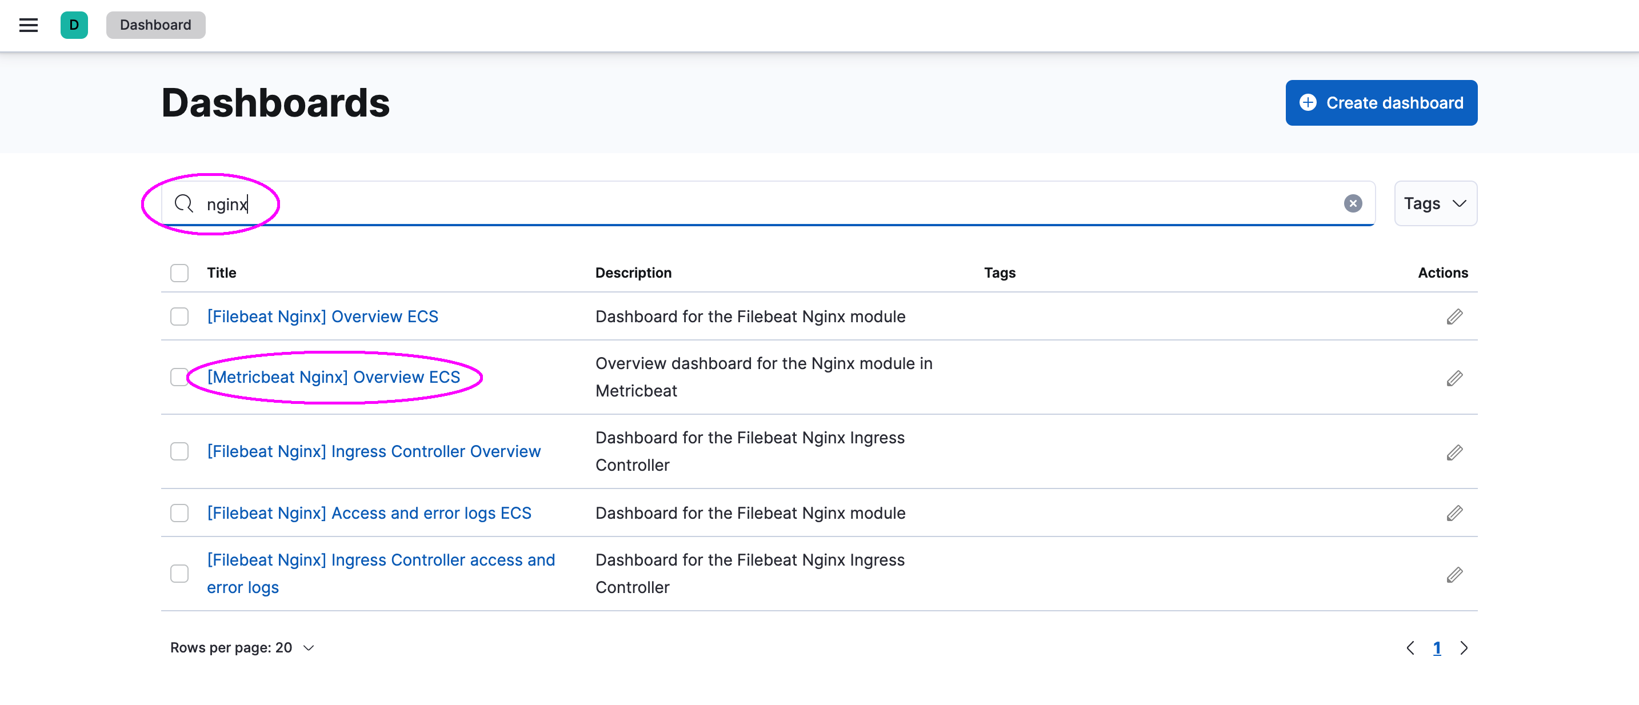Go to the previous results page arrow
The width and height of the screenshot is (1639, 705).
tap(1410, 648)
